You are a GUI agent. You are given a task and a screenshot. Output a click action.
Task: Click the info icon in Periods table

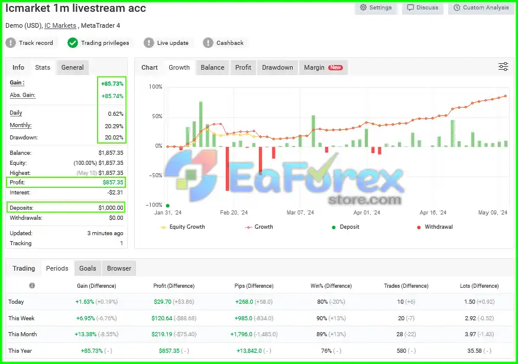coord(32,285)
